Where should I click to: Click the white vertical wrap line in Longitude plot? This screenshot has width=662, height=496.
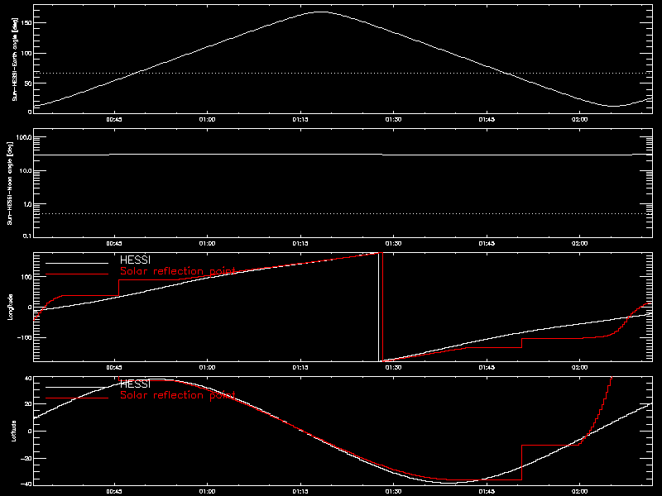[378, 307]
